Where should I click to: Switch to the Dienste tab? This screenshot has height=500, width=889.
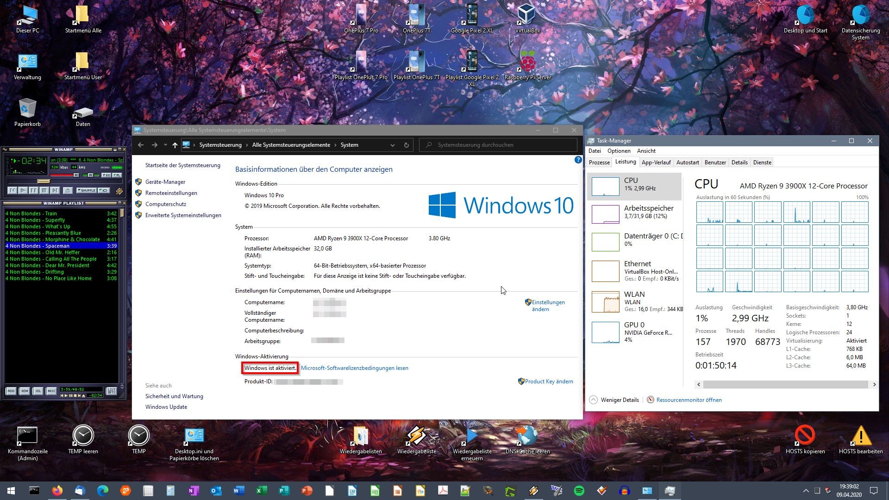[762, 162]
